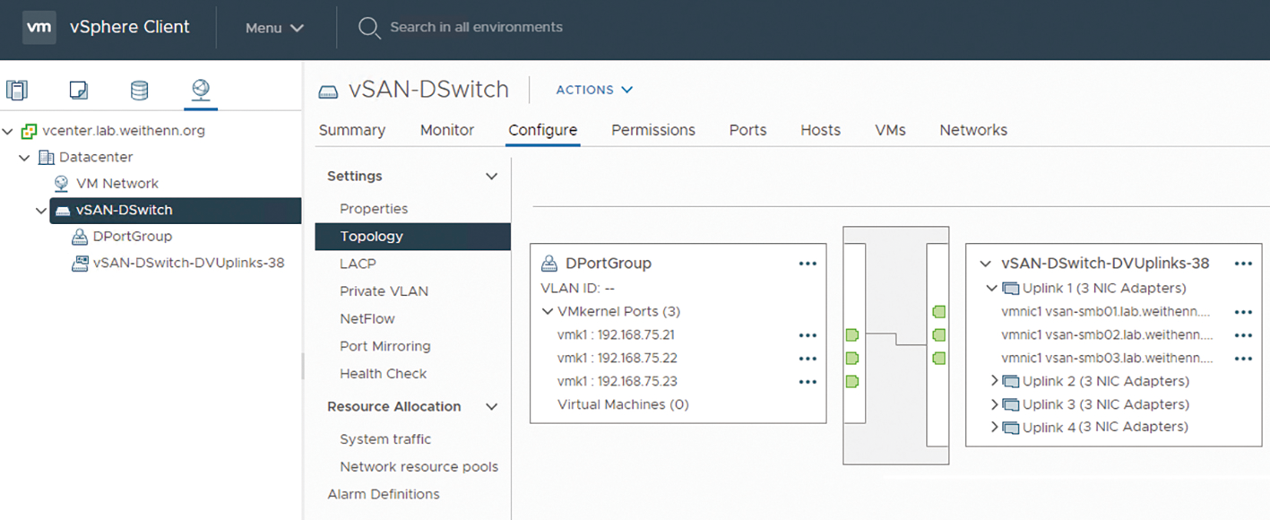This screenshot has height=520, width=1270.
Task: Open the VMs and Templates inventory view icon
Action: (x=78, y=90)
